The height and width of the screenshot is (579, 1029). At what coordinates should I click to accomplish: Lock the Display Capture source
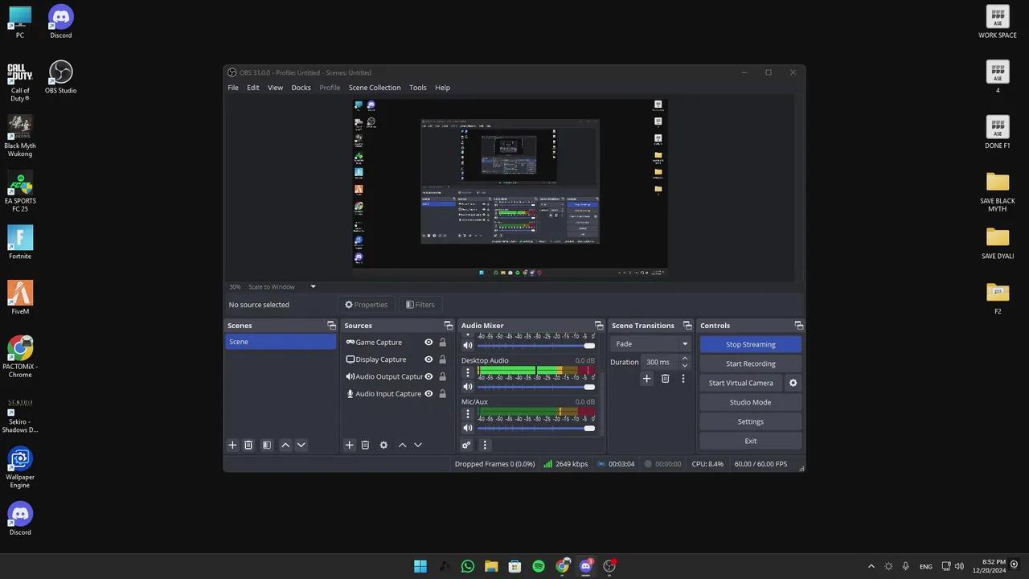point(442,359)
